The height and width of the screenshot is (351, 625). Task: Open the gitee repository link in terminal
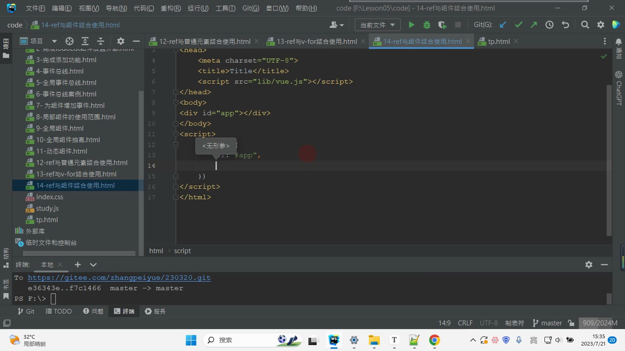point(119,278)
